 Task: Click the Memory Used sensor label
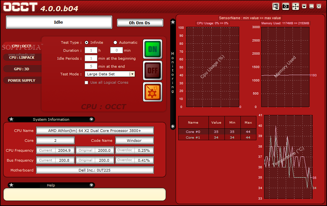click(x=285, y=23)
